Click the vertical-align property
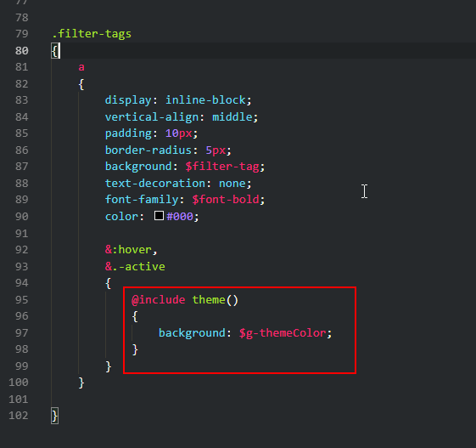Screen dimensions: 476x448 pyautogui.click(x=152, y=116)
